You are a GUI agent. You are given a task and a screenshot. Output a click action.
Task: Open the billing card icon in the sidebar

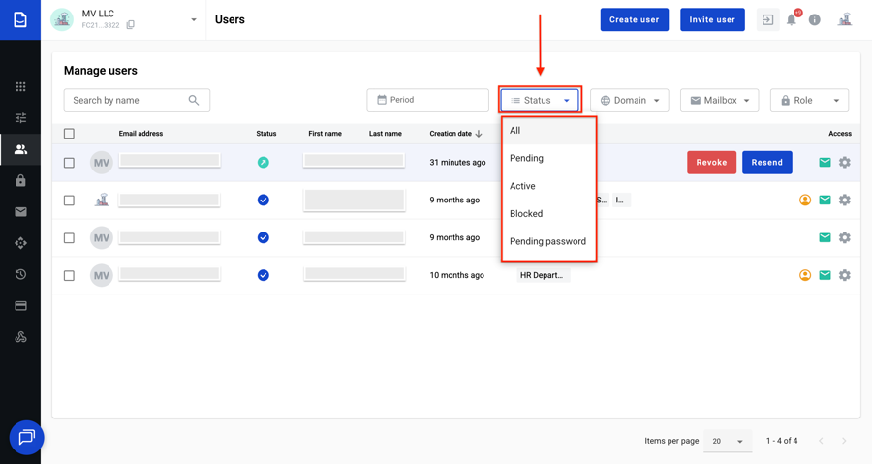[20, 306]
